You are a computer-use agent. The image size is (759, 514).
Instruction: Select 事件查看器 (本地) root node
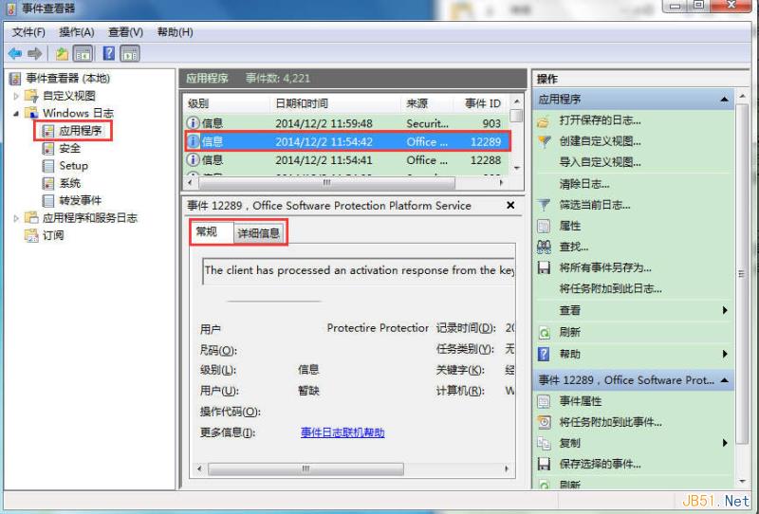(x=67, y=78)
